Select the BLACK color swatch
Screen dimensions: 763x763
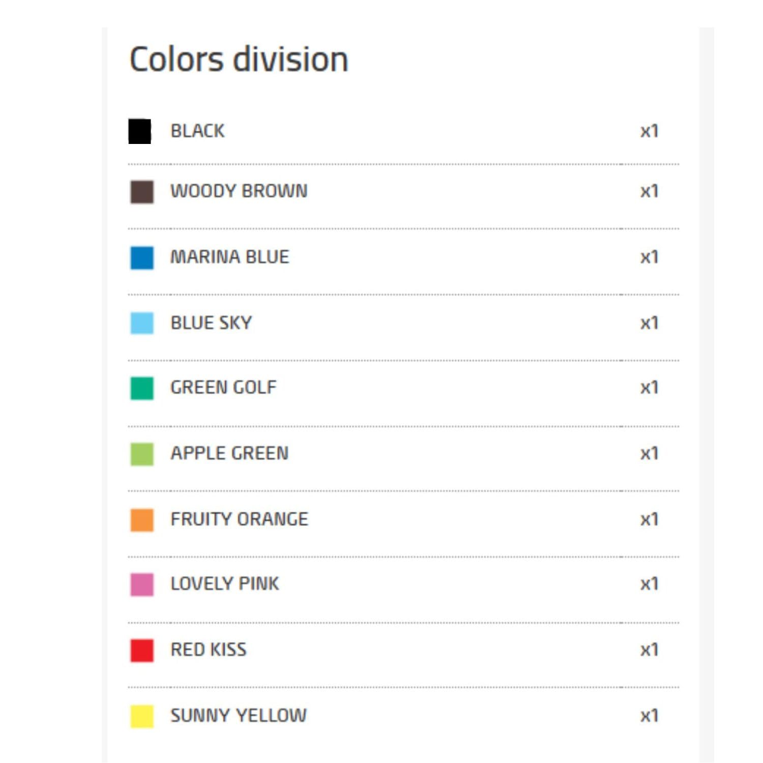click(141, 131)
